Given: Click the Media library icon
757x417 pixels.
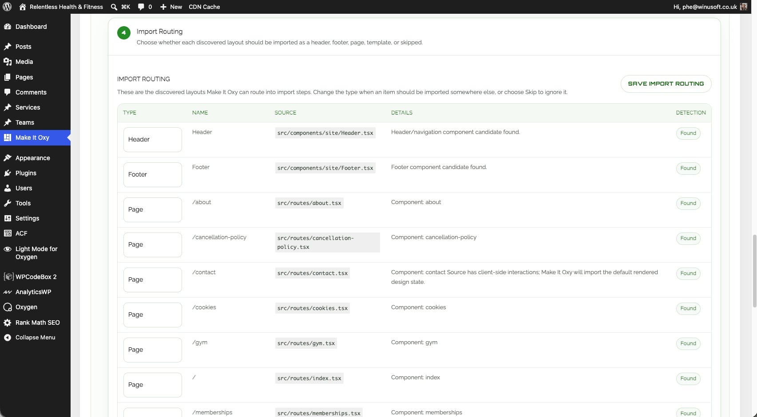Looking at the screenshot, I should pos(8,62).
